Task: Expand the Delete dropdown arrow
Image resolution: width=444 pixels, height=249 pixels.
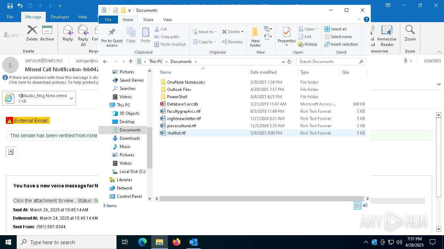Action: tap(242, 32)
